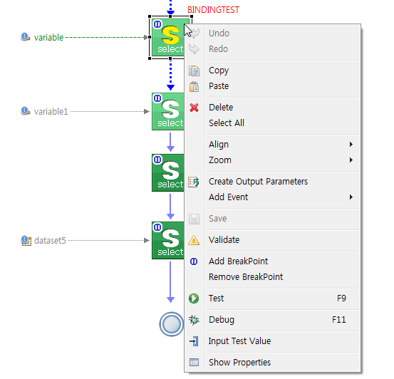This screenshot has height=379, width=394.
Task: Click the green variable label
Action: click(48, 38)
